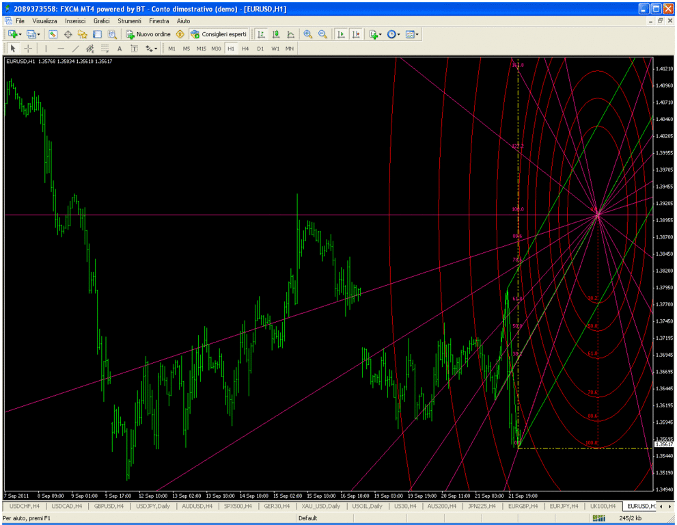Screen dimensions: 677x525
Task: Switch timeframe to M30
Action: (x=216, y=49)
